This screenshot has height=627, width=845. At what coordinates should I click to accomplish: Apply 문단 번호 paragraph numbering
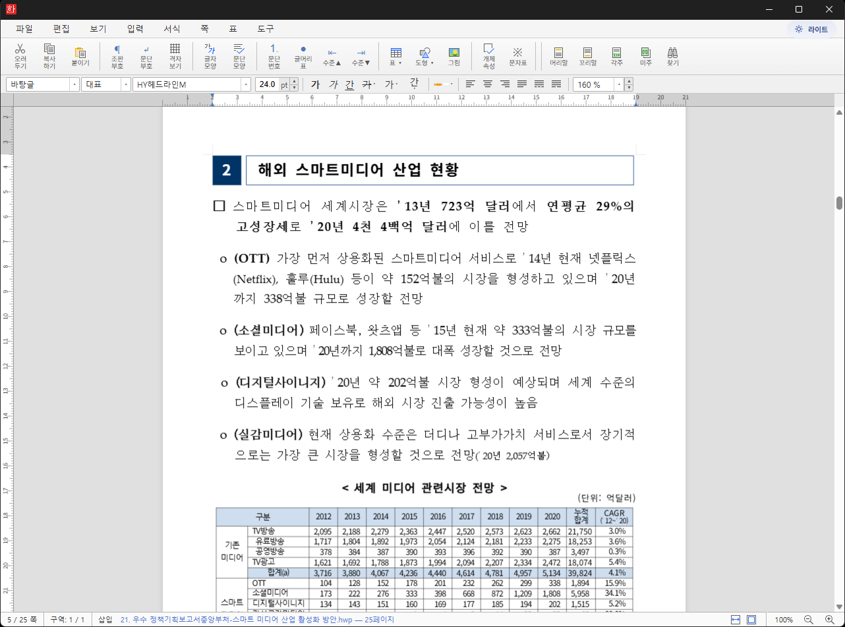[x=274, y=57]
